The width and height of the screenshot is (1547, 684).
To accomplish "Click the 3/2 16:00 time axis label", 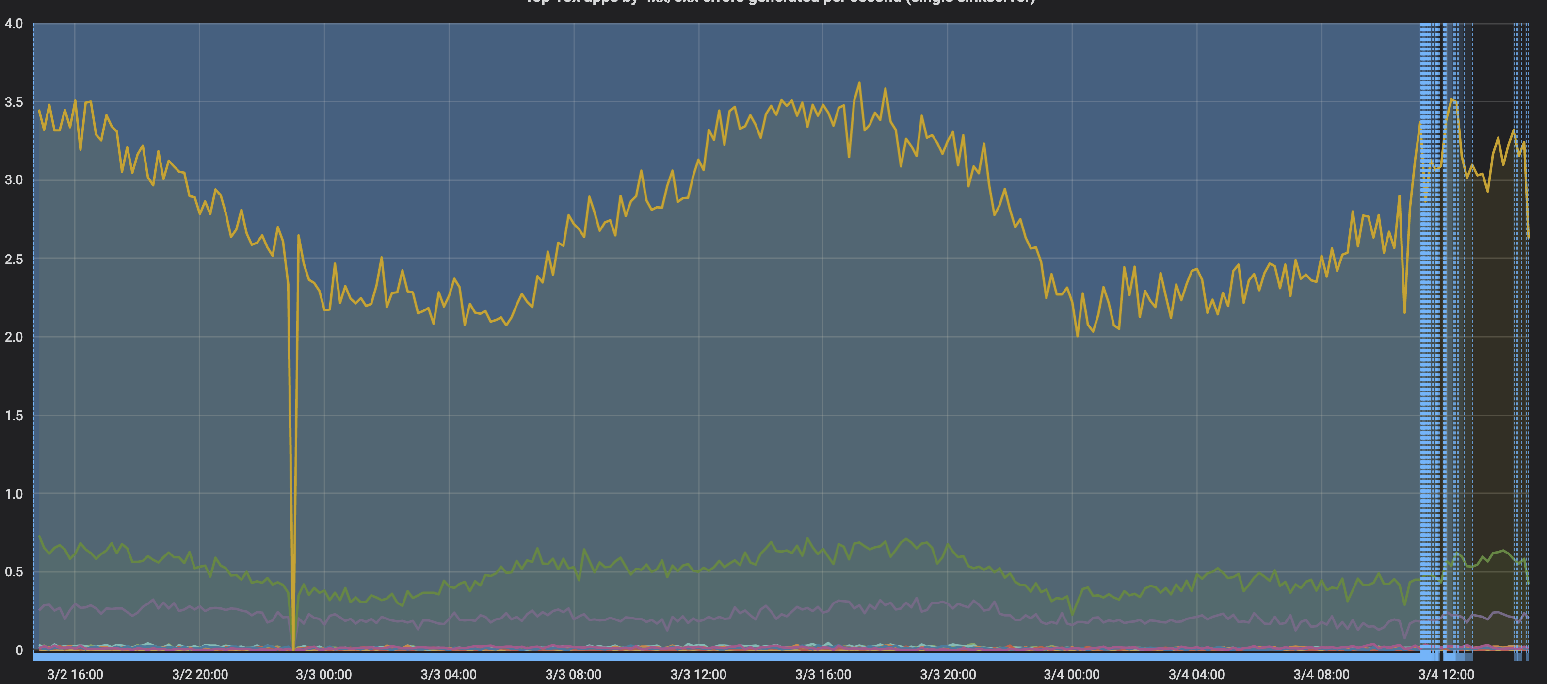I will (75, 674).
